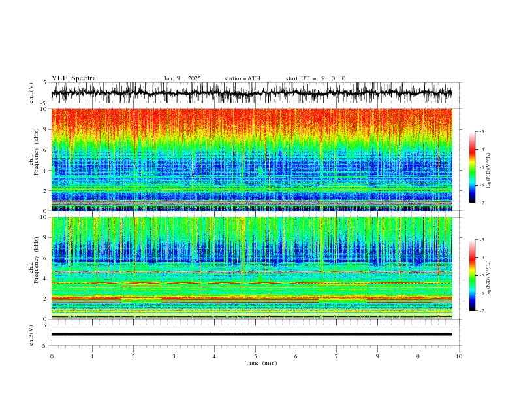Click the 'Time (min)' axis title

coord(261,363)
